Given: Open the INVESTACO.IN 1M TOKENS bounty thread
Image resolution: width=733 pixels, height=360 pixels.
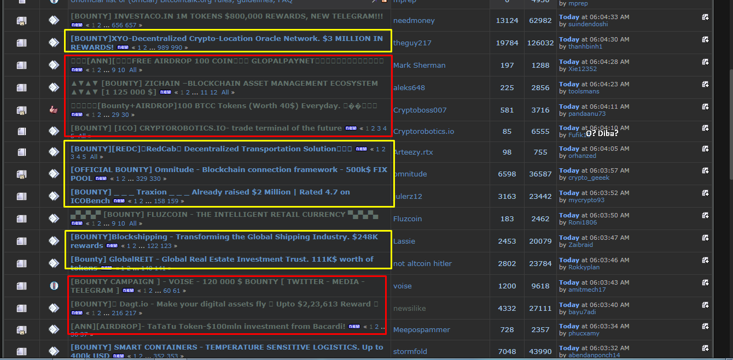Looking at the screenshot, I should tap(226, 16).
